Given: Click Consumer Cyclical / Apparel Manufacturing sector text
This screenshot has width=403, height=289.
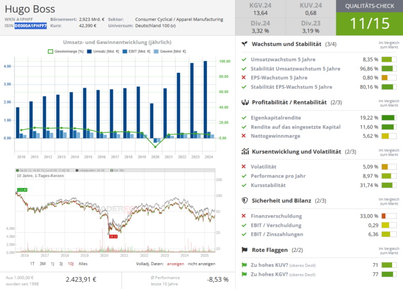Looking at the screenshot, I should pos(179,19).
